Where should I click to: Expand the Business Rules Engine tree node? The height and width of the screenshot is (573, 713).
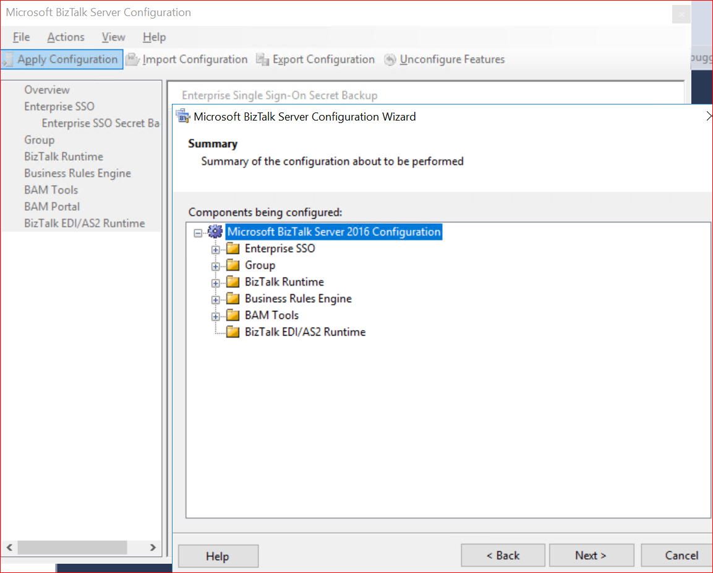(215, 299)
